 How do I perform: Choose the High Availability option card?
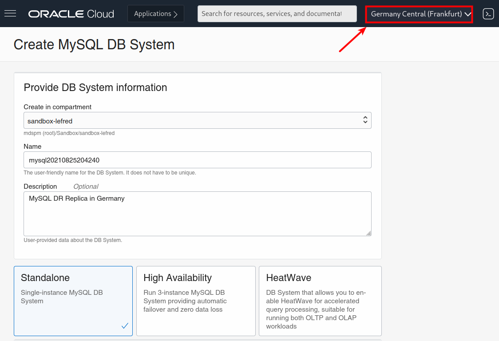pyautogui.click(x=196, y=301)
